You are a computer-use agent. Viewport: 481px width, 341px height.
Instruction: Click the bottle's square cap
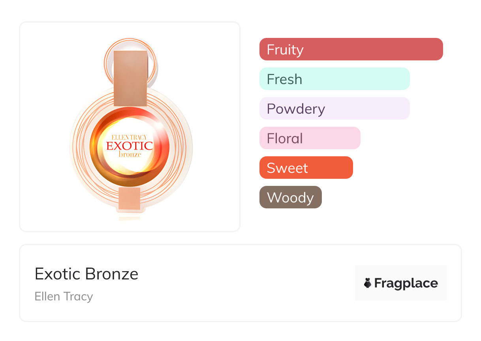click(x=130, y=78)
